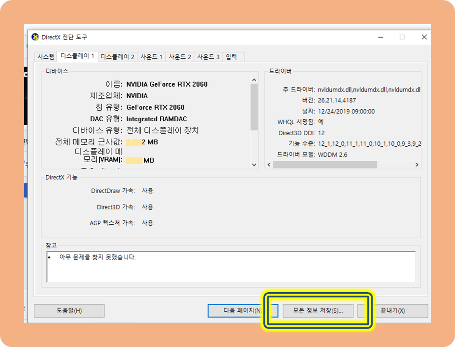Click device panel scroll up arrow
The width and height of the screenshot is (455, 347).
pyautogui.click(x=254, y=80)
